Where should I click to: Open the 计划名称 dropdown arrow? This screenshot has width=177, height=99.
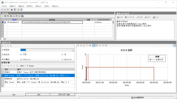(x=73, y=50)
